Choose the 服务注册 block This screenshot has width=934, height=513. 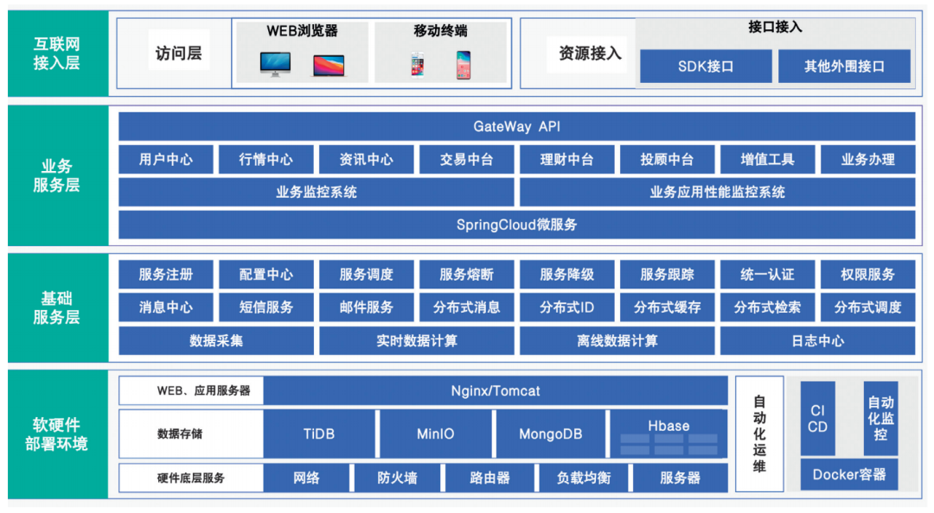coord(165,275)
